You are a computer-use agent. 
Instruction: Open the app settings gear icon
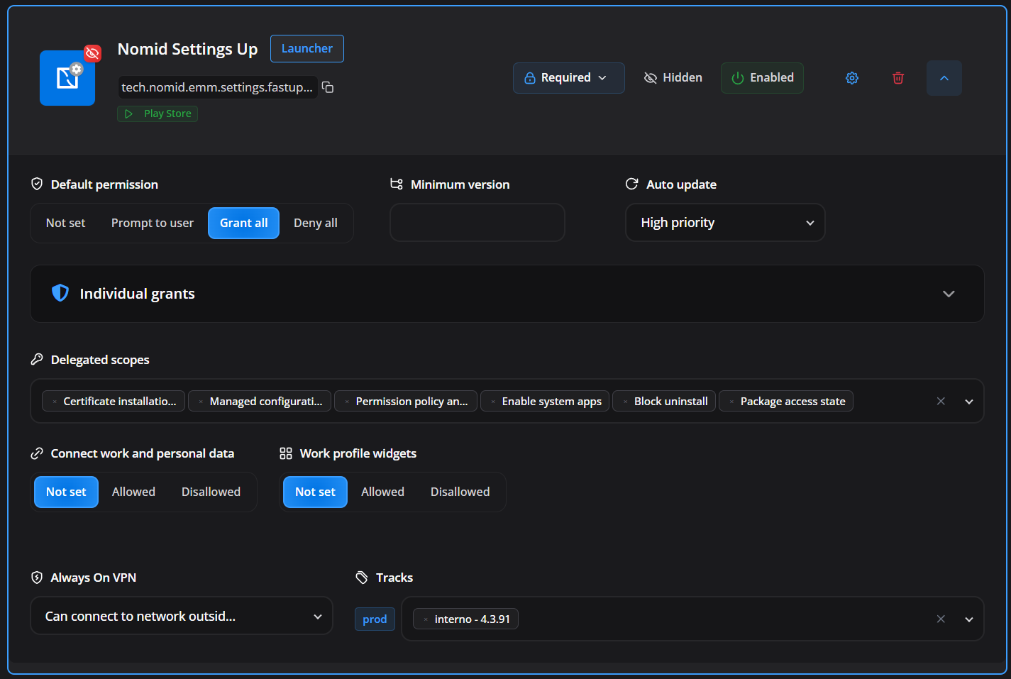(852, 78)
